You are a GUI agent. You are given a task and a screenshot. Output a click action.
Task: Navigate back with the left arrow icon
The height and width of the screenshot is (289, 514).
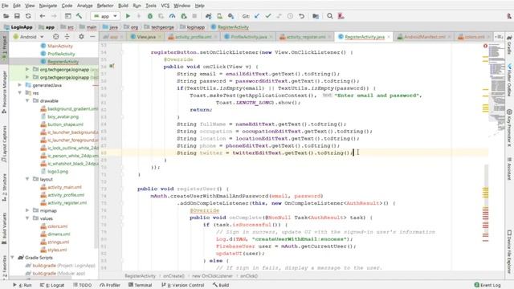tap(43, 16)
